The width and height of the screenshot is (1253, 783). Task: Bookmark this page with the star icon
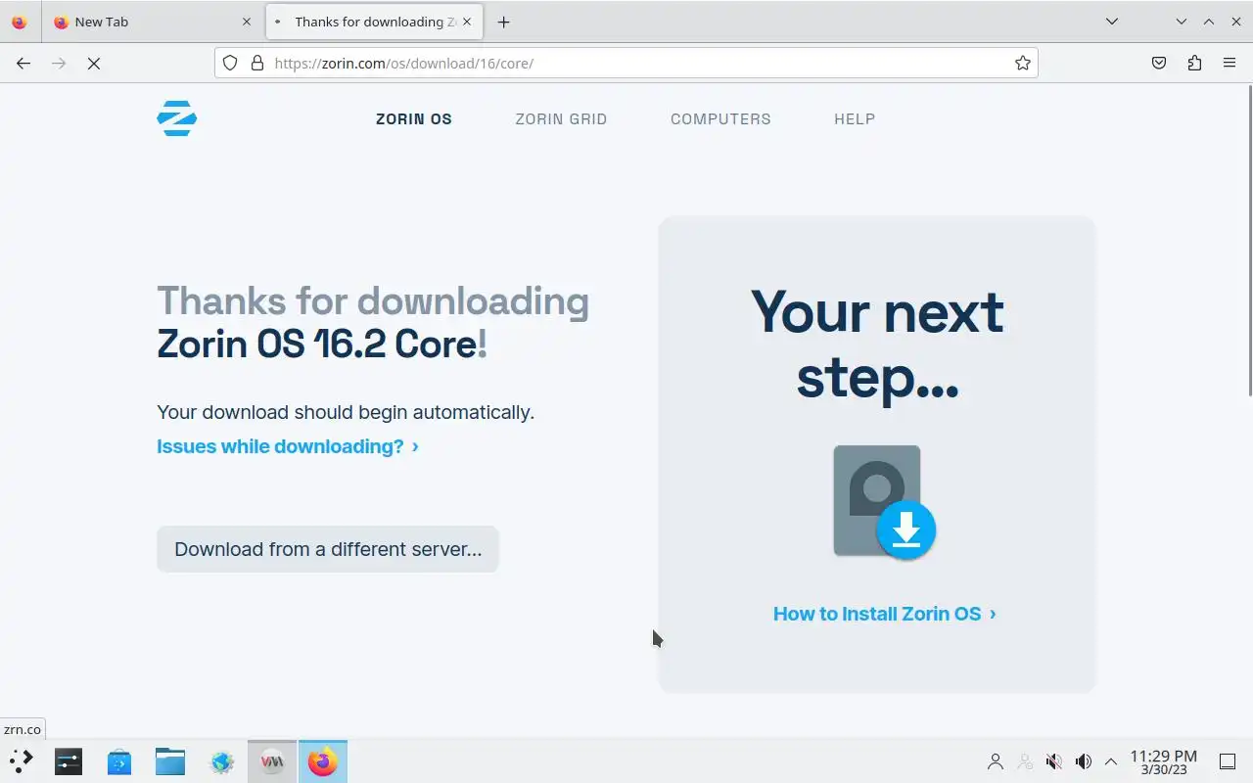point(1023,63)
